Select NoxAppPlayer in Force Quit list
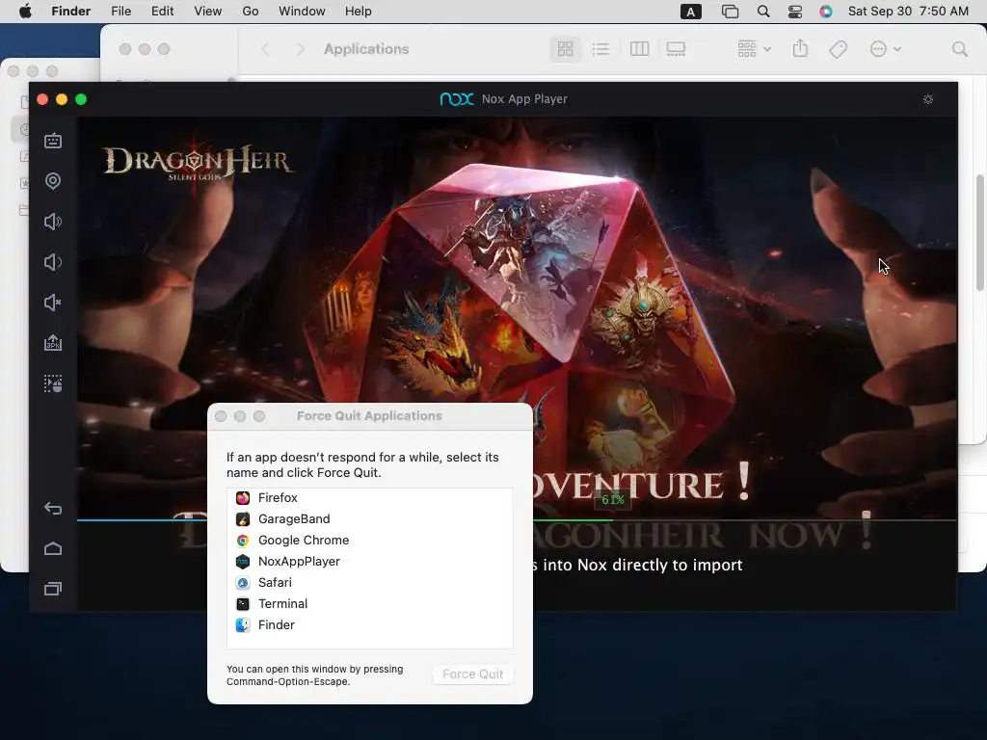987x740 pixels. [369, 562]
